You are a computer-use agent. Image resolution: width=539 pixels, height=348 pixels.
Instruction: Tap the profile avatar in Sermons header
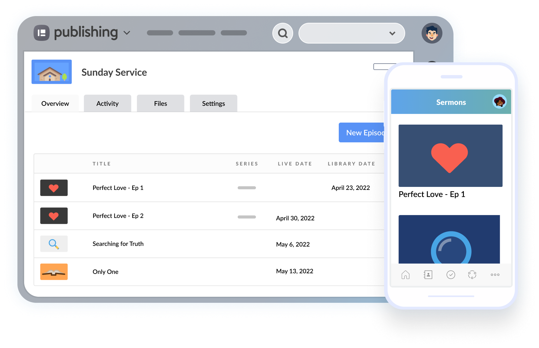click(499, 101)
